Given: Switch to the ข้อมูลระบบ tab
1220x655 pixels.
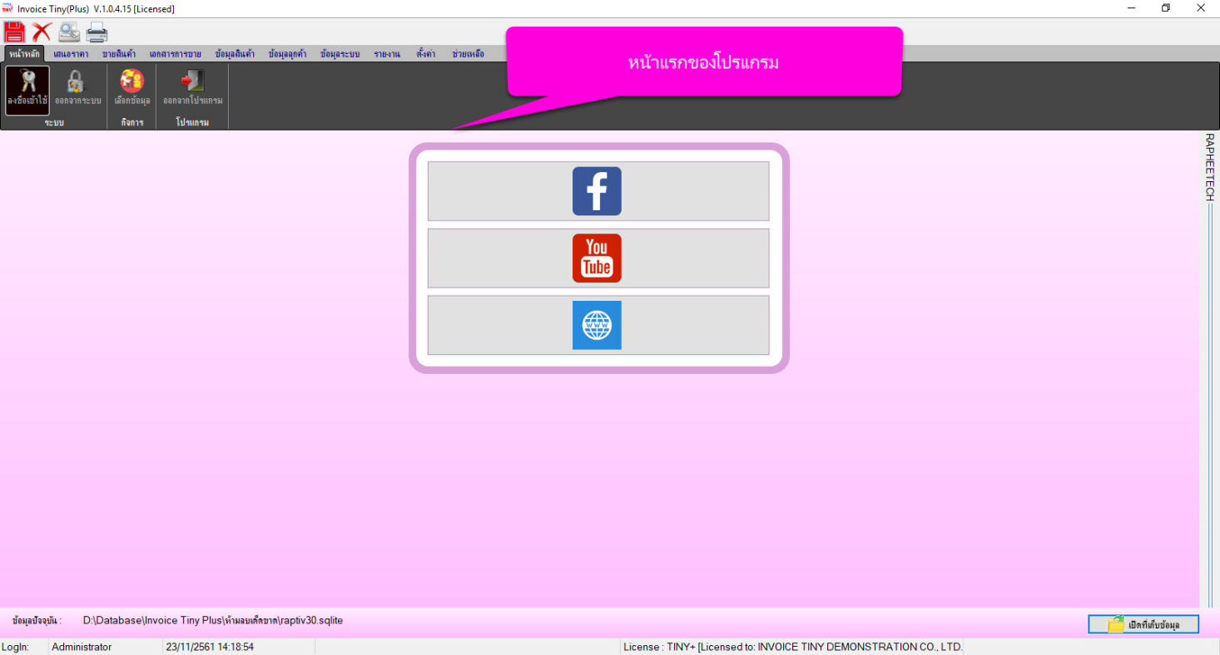Looking at the screenshot, I should [x=340, y=54].
